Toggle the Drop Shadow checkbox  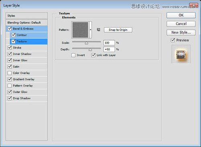point(10,98)
